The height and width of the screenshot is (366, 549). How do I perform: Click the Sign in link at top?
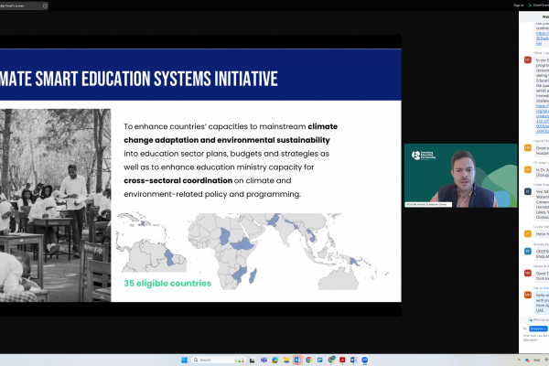tap(518, 5)
